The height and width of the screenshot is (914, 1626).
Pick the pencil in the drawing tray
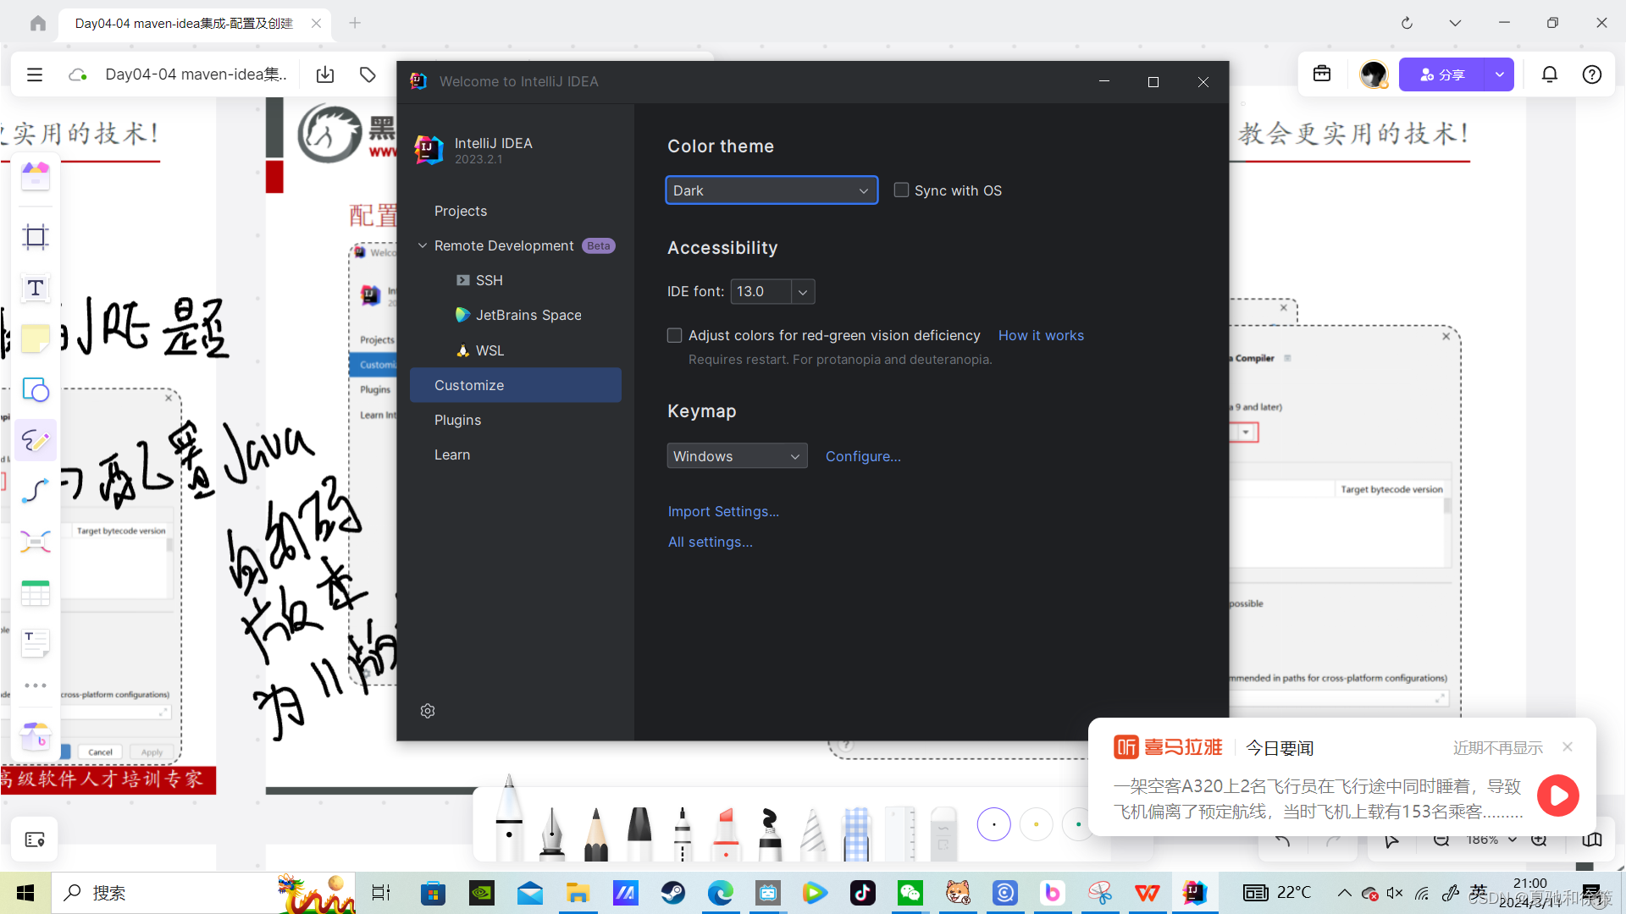[x=596, y=834]
